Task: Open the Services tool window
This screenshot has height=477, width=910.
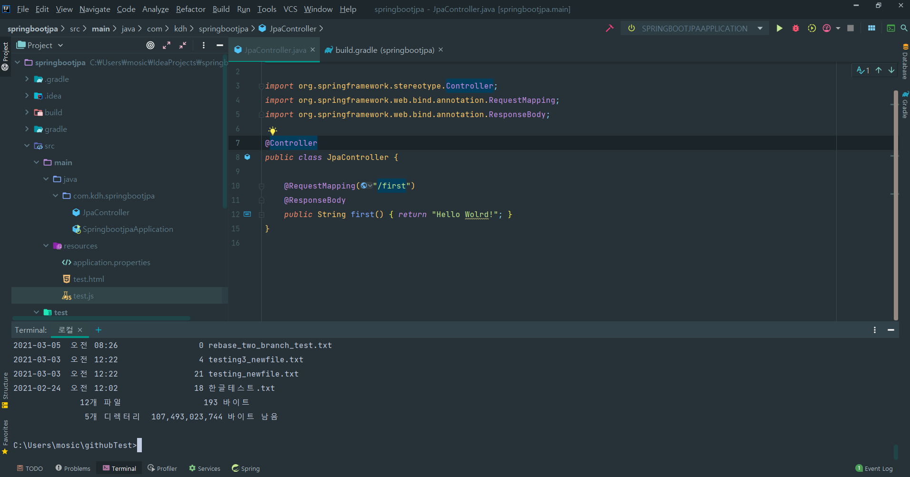Action: (x=205, y=468)
